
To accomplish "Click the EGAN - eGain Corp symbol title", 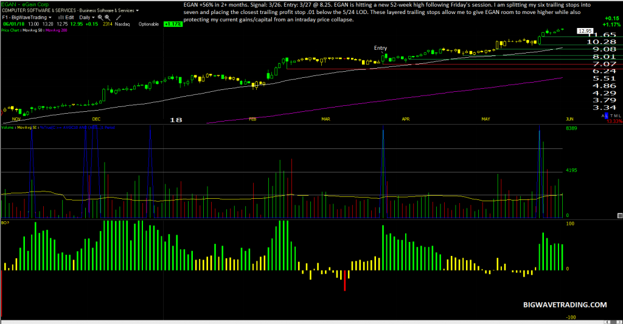I will point(24,4).
